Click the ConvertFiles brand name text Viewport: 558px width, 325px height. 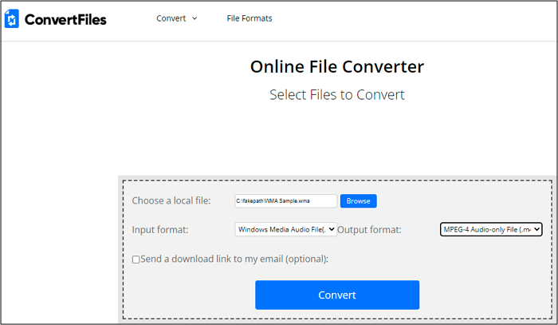[65, 19]
